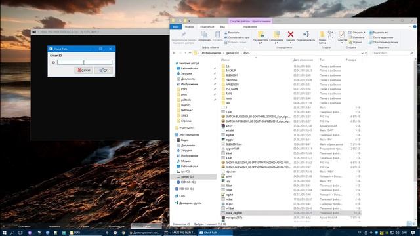The width and height of the screenshot is (420, 236).
Task: Click the ID input field in Check Path dialog
Action: coord(85,62)
